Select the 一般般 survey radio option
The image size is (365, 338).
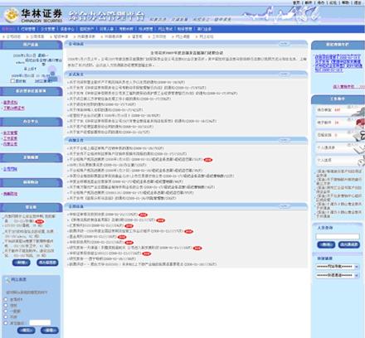tap(6, 311)
